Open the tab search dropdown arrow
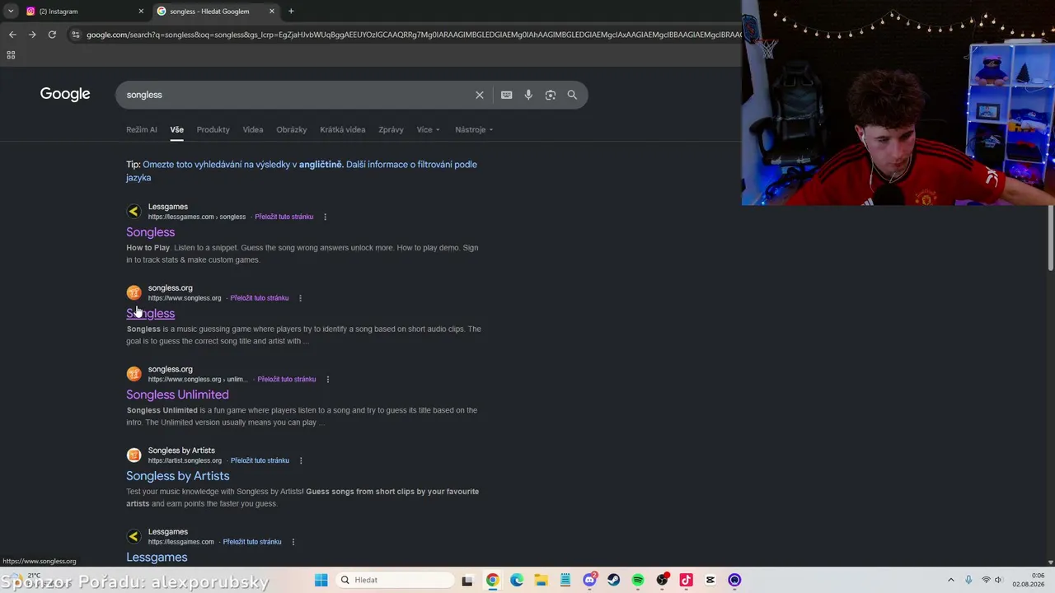 pos(11,12)
